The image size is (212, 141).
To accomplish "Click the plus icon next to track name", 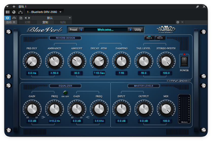I will click(x=14, y=7).
